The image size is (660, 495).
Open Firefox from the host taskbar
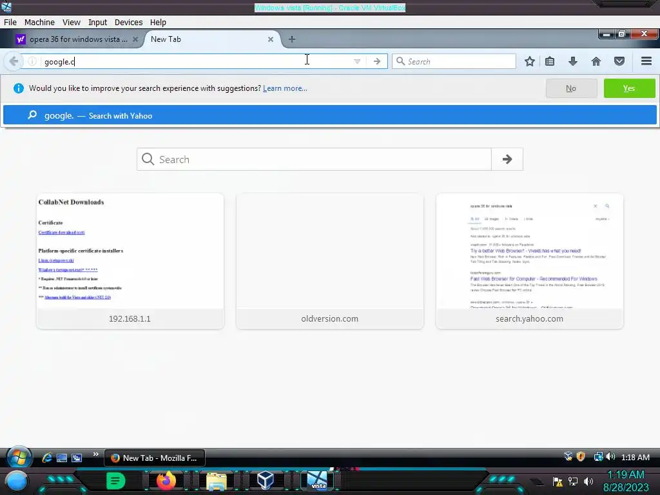click(166, 481)
